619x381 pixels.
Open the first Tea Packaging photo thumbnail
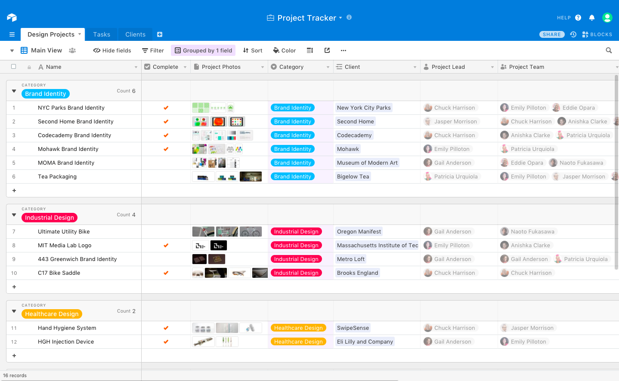203,177
